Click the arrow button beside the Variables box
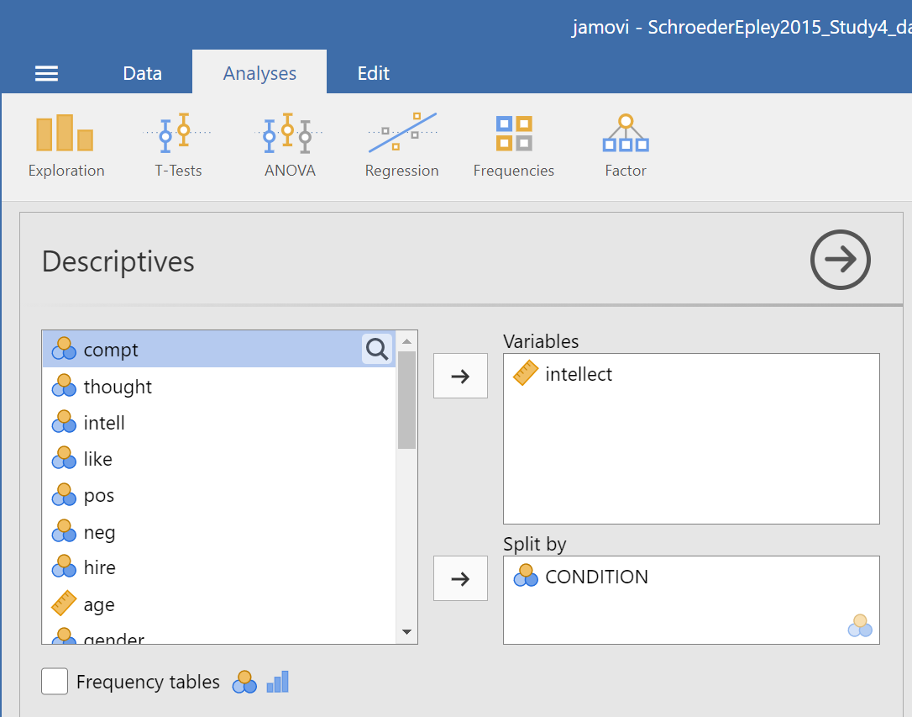This screenshot has height=717, width=912. [x=459, y=376]
